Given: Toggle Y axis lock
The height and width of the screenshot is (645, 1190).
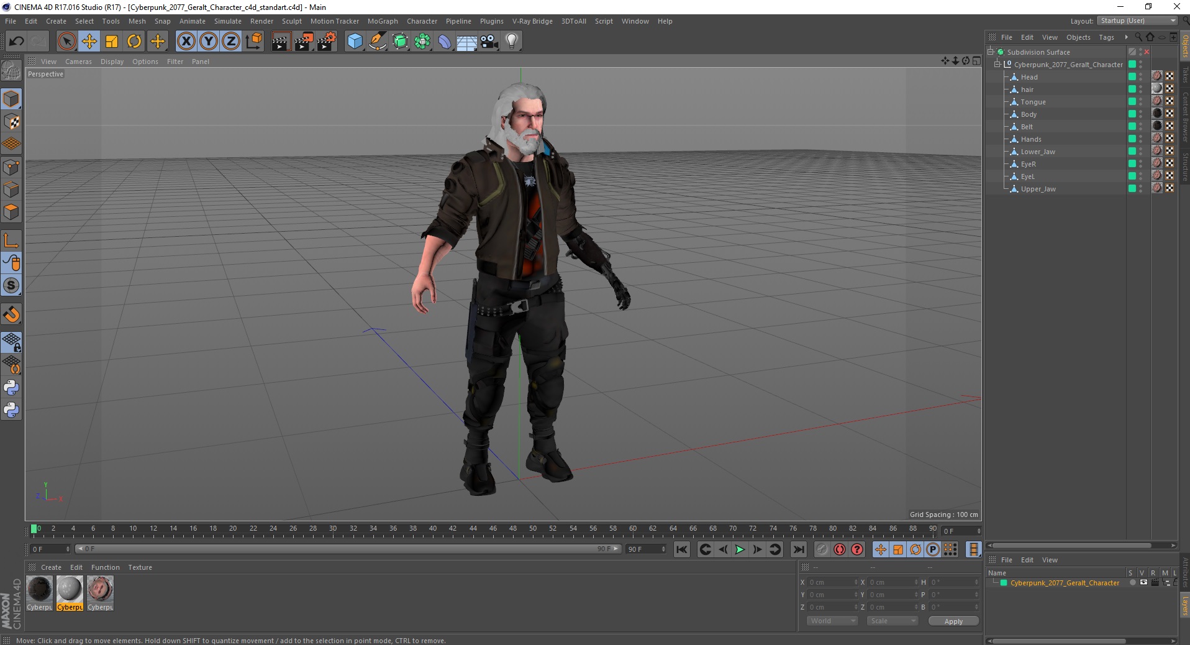Looking at the screenshot, I should 209,42.
